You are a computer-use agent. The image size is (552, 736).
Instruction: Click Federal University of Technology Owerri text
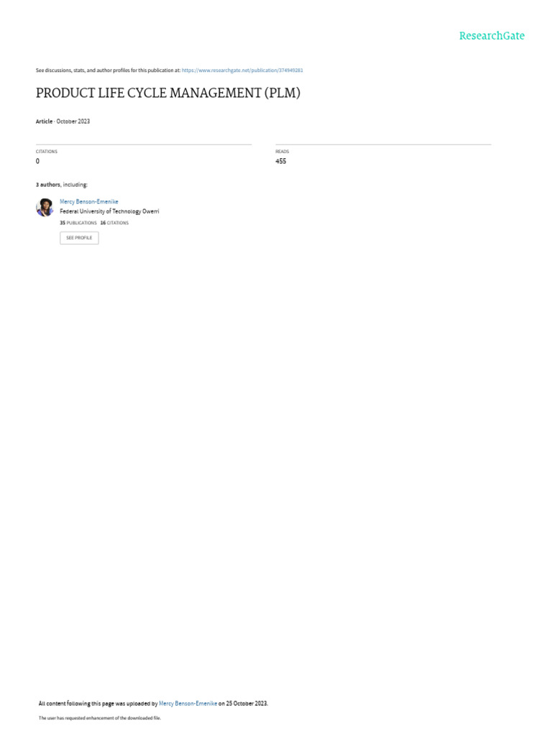pos(109,211)
